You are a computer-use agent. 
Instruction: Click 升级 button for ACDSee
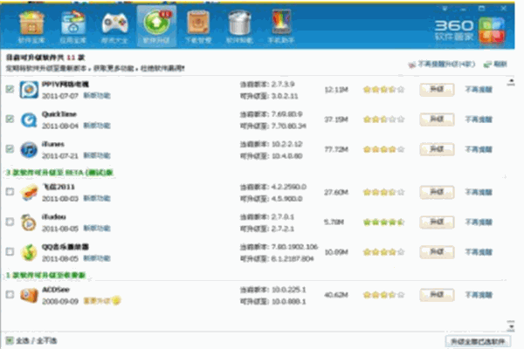pyautogui.click(x=437, y=295)
